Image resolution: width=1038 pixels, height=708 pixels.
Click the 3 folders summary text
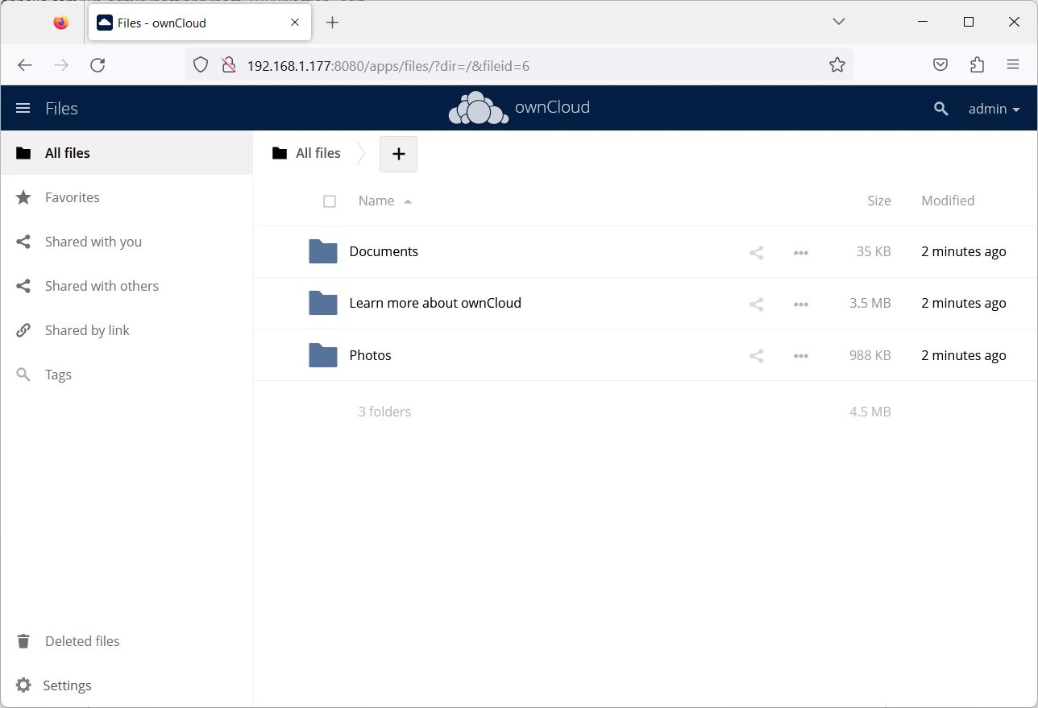[384, 412]
